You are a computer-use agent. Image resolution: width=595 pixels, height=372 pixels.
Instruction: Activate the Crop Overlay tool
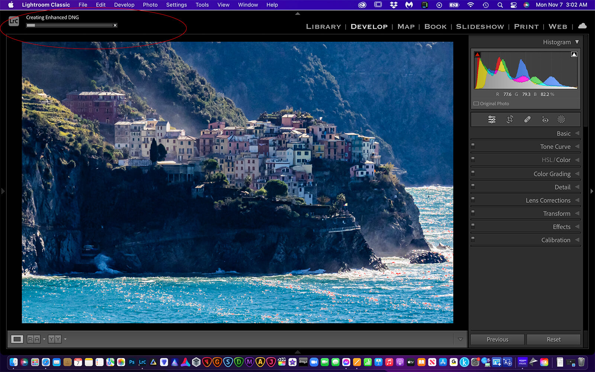[x=510, y=119]
